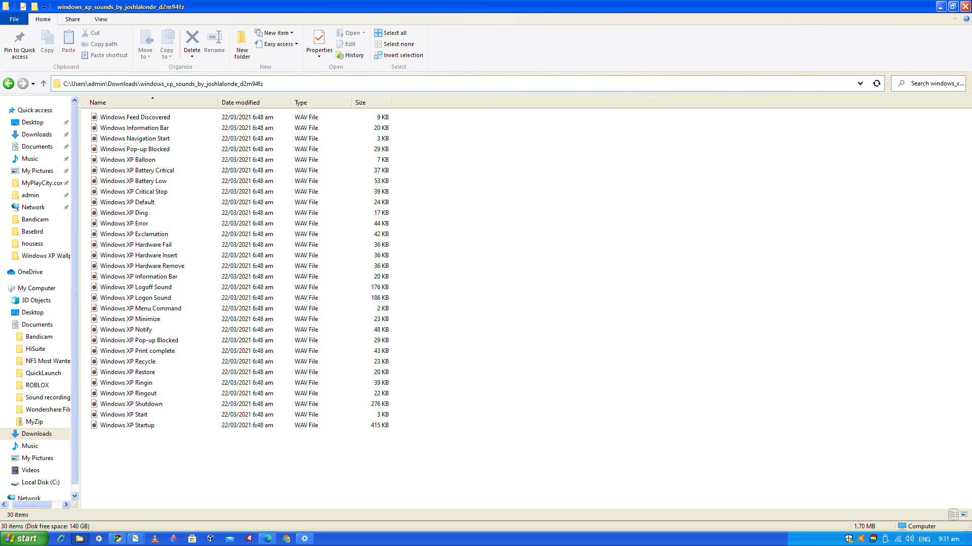Go back with the green Back arrow
This screenshot has height=546, width=972.
point(9,83)
